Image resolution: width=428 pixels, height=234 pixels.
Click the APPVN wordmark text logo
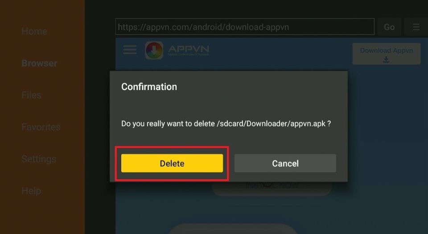pos(189,50)
